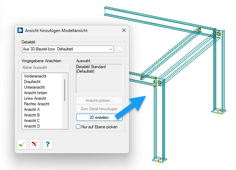Click the 'Ansicht picken...' button

(99, 100)
